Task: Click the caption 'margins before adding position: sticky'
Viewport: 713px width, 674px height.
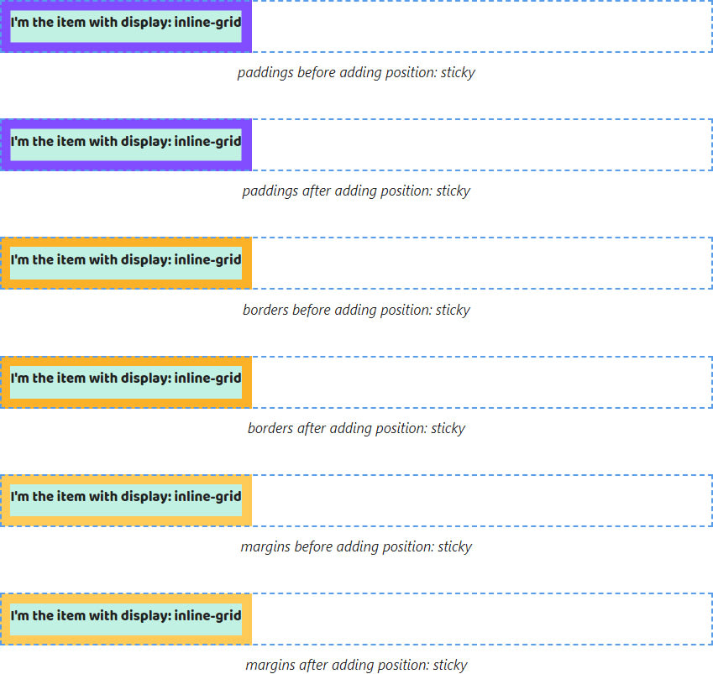Action: (x=356, y=546)
